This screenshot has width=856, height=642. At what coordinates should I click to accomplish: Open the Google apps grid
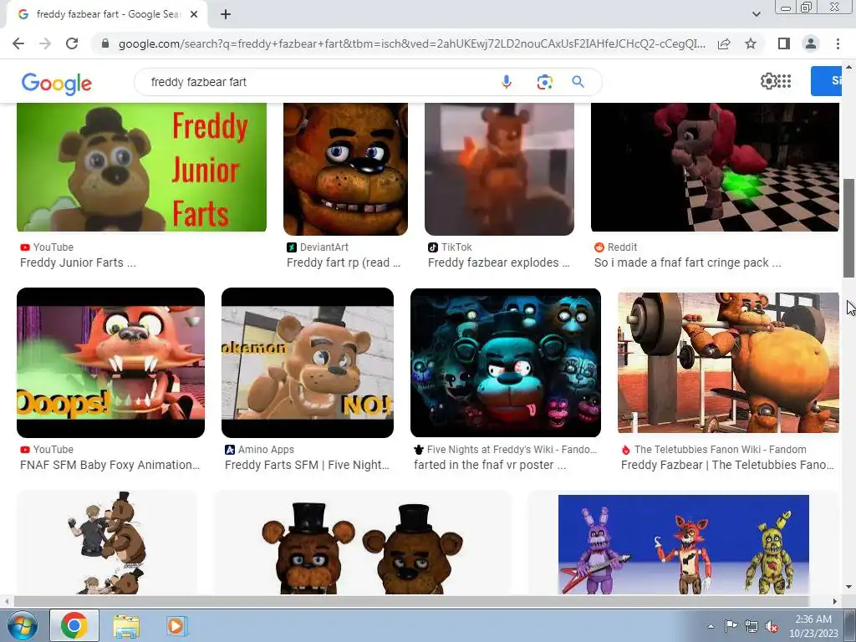(x=784, y=81)
